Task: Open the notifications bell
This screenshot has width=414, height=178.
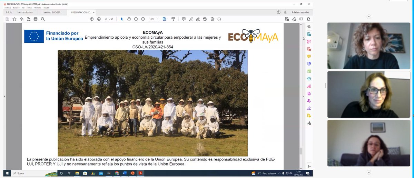Action: pyautogui.click(x=286, y=12)
